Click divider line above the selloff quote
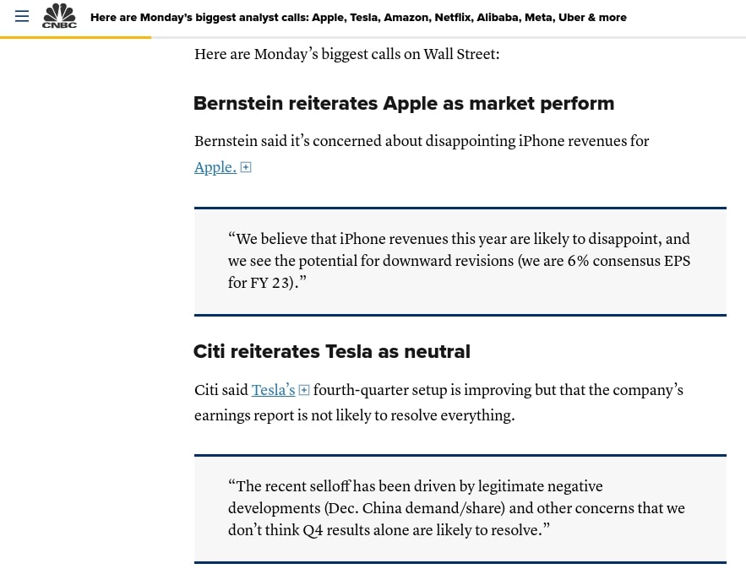The image size is (746, 585). point(460,455)
